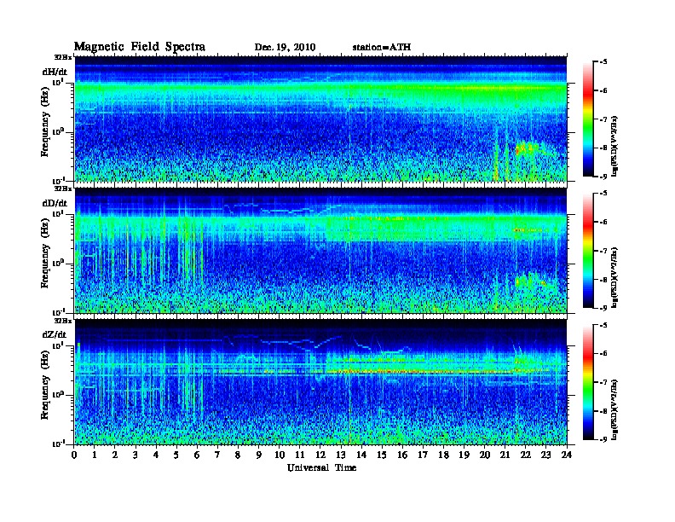Click the hour 13 tick label
This screenshot has width=675, height=522.
click(341, 455)
